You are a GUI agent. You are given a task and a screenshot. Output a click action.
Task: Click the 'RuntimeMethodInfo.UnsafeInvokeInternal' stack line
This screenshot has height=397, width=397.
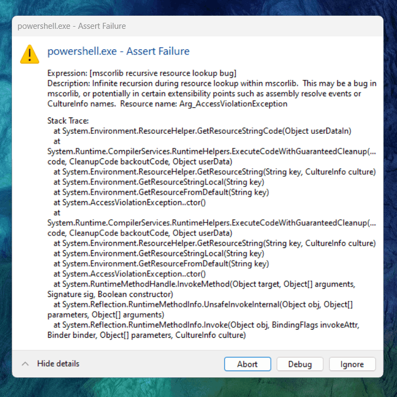tap(203, 305)
